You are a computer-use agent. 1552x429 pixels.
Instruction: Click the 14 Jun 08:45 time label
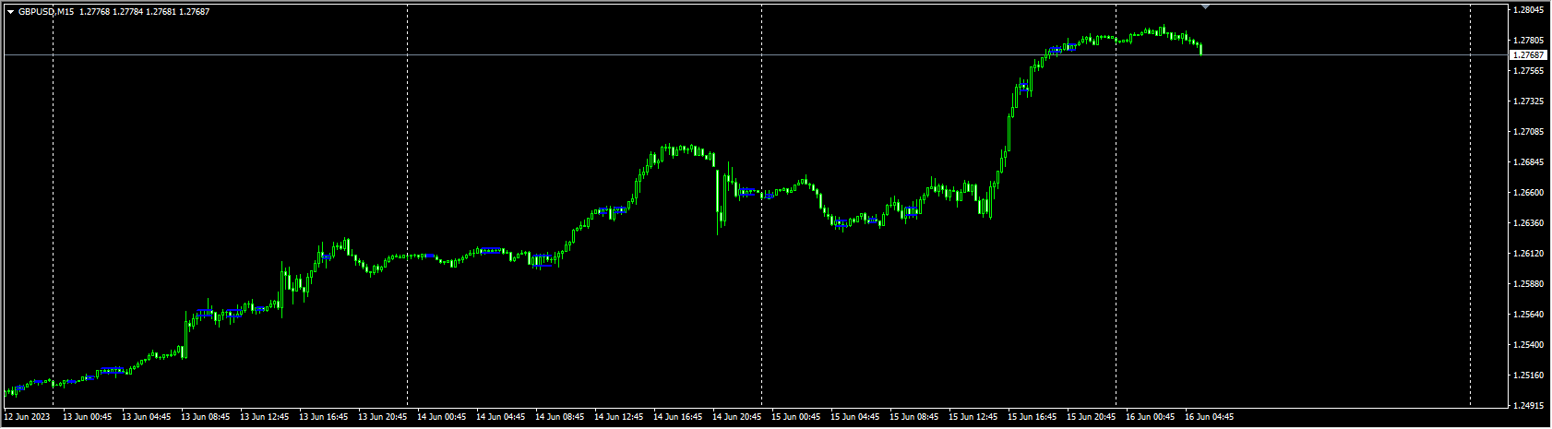[x=560, y=417]
